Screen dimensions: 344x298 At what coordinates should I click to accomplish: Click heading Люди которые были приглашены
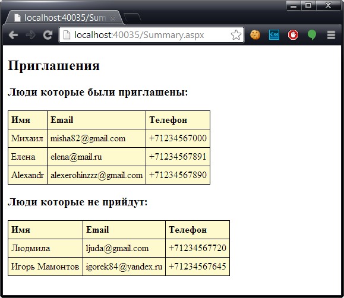tap(98, 92)
